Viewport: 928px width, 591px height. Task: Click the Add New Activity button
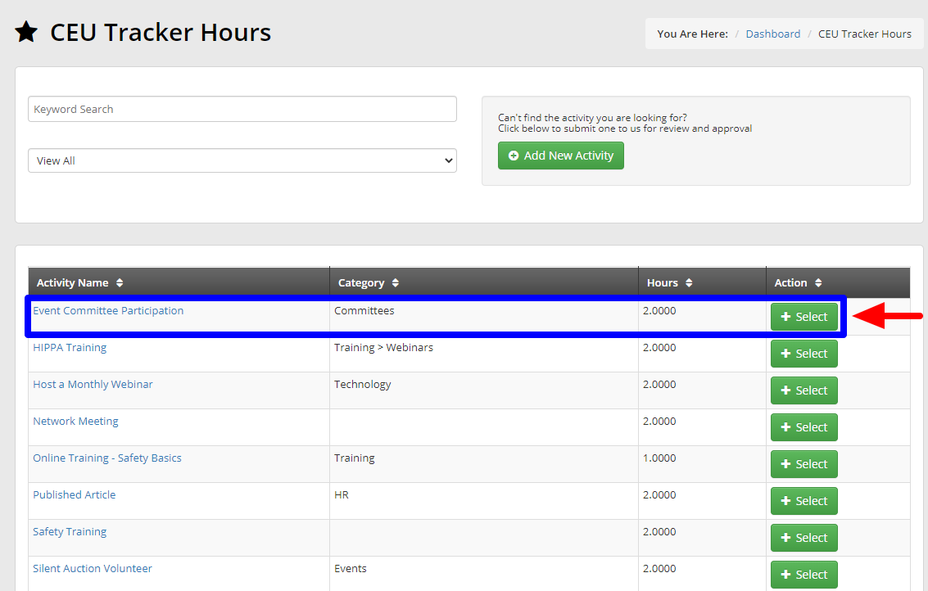560,156
